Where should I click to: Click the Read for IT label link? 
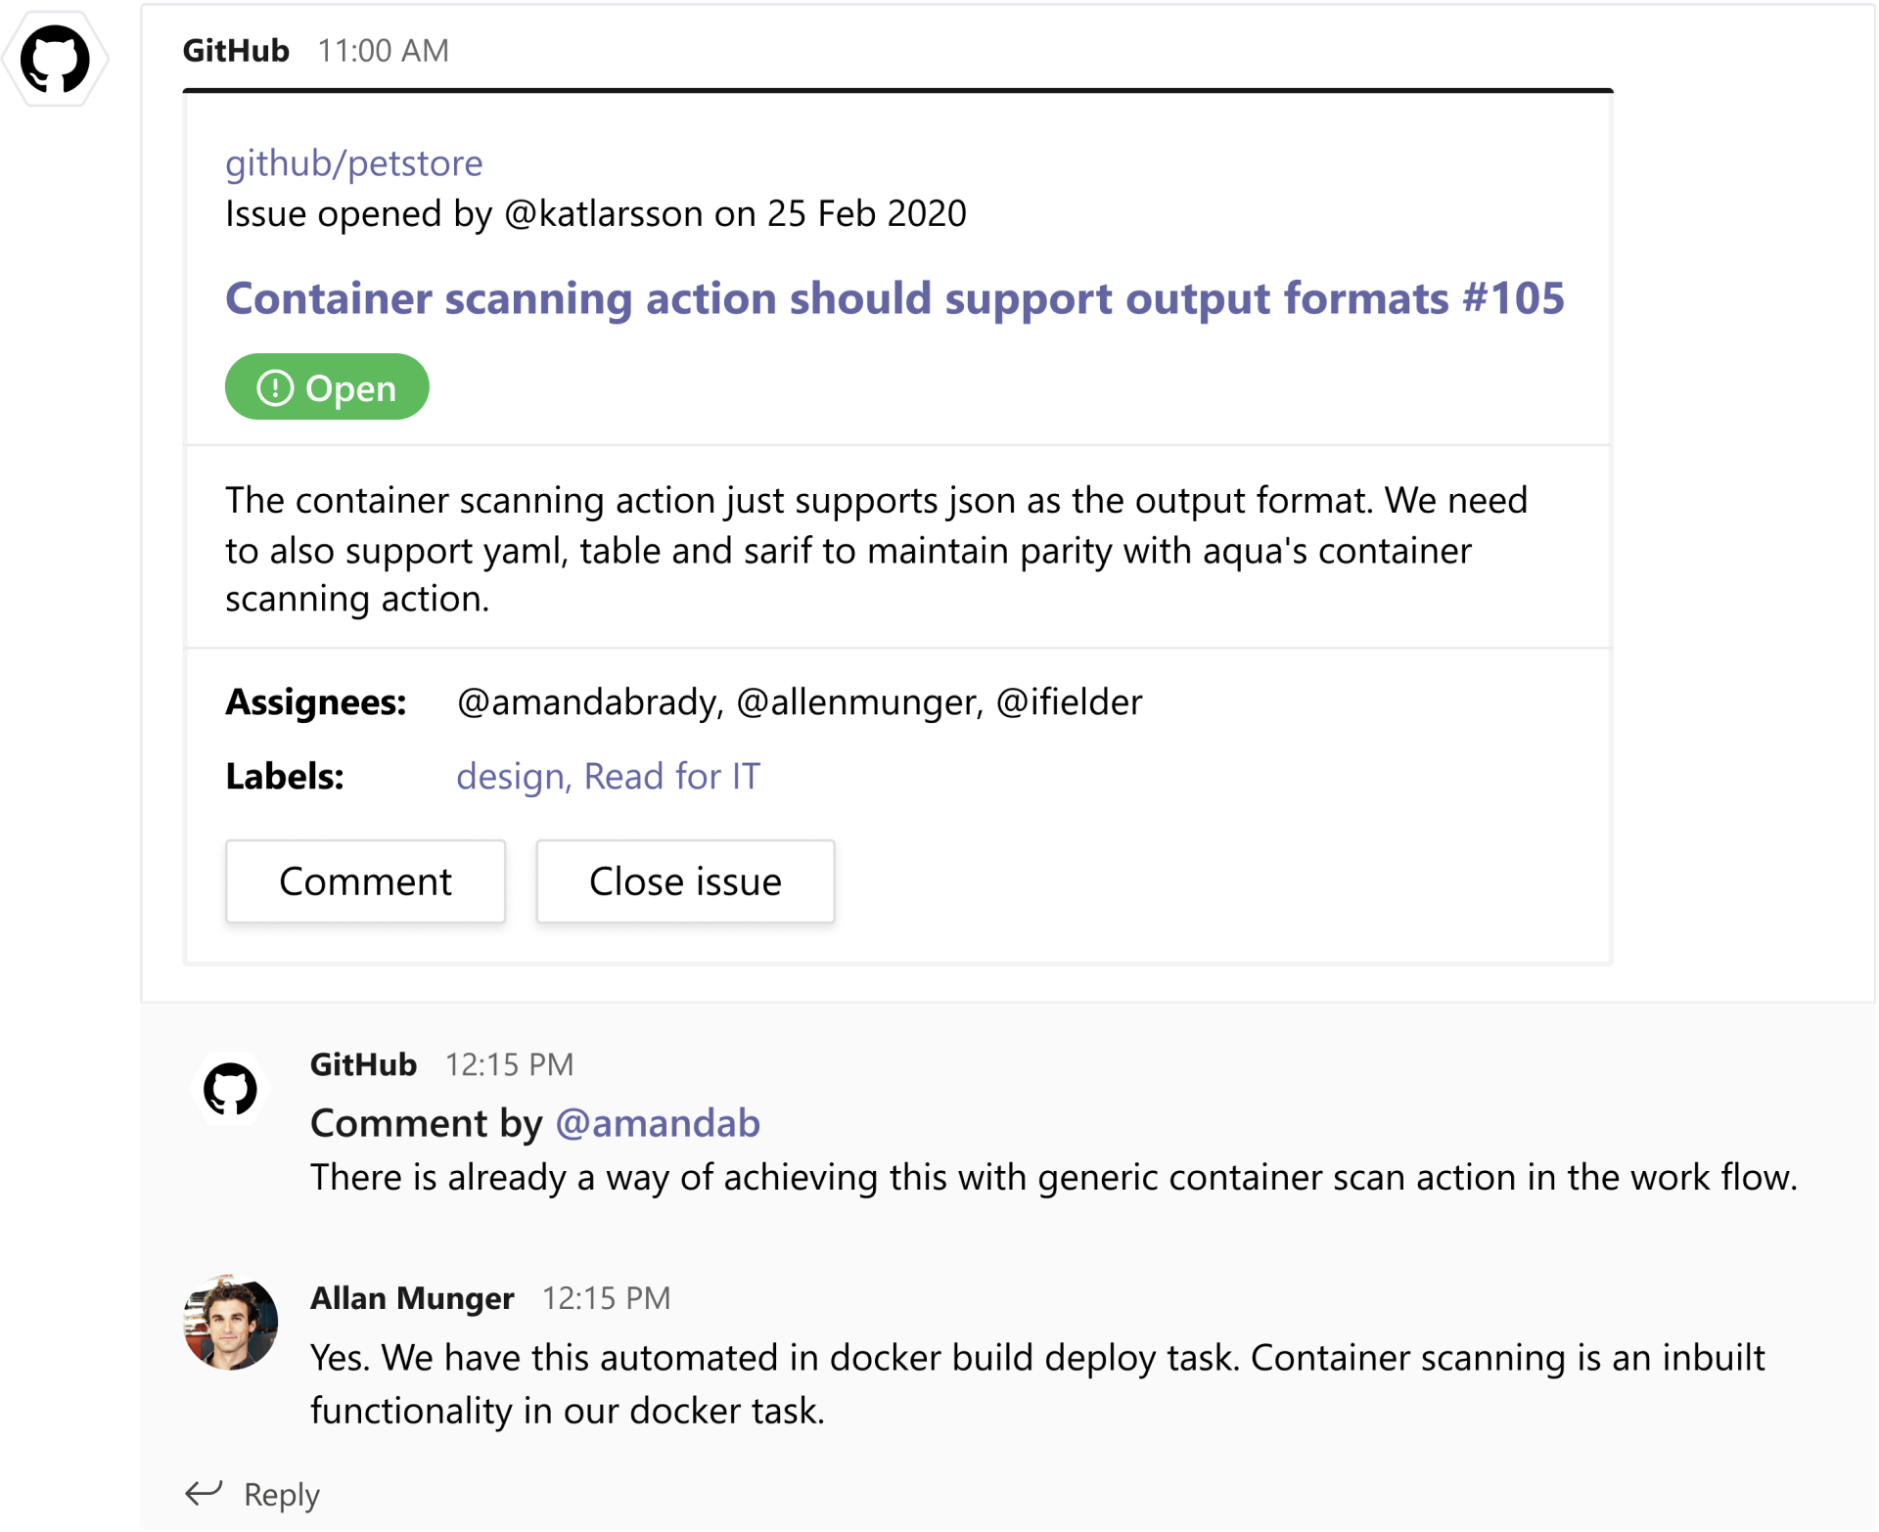671,776
